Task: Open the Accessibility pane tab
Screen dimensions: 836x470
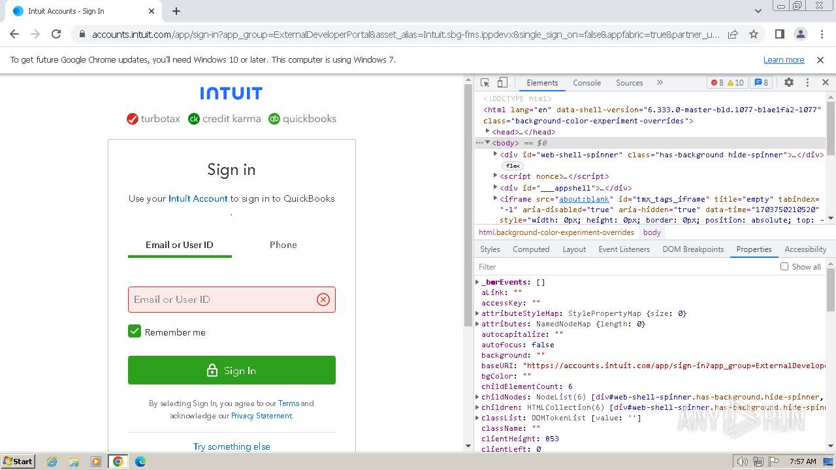Action: (x=805, y=249)
